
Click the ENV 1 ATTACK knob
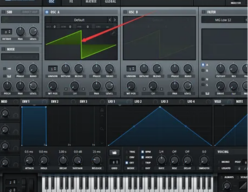[29, 160]
